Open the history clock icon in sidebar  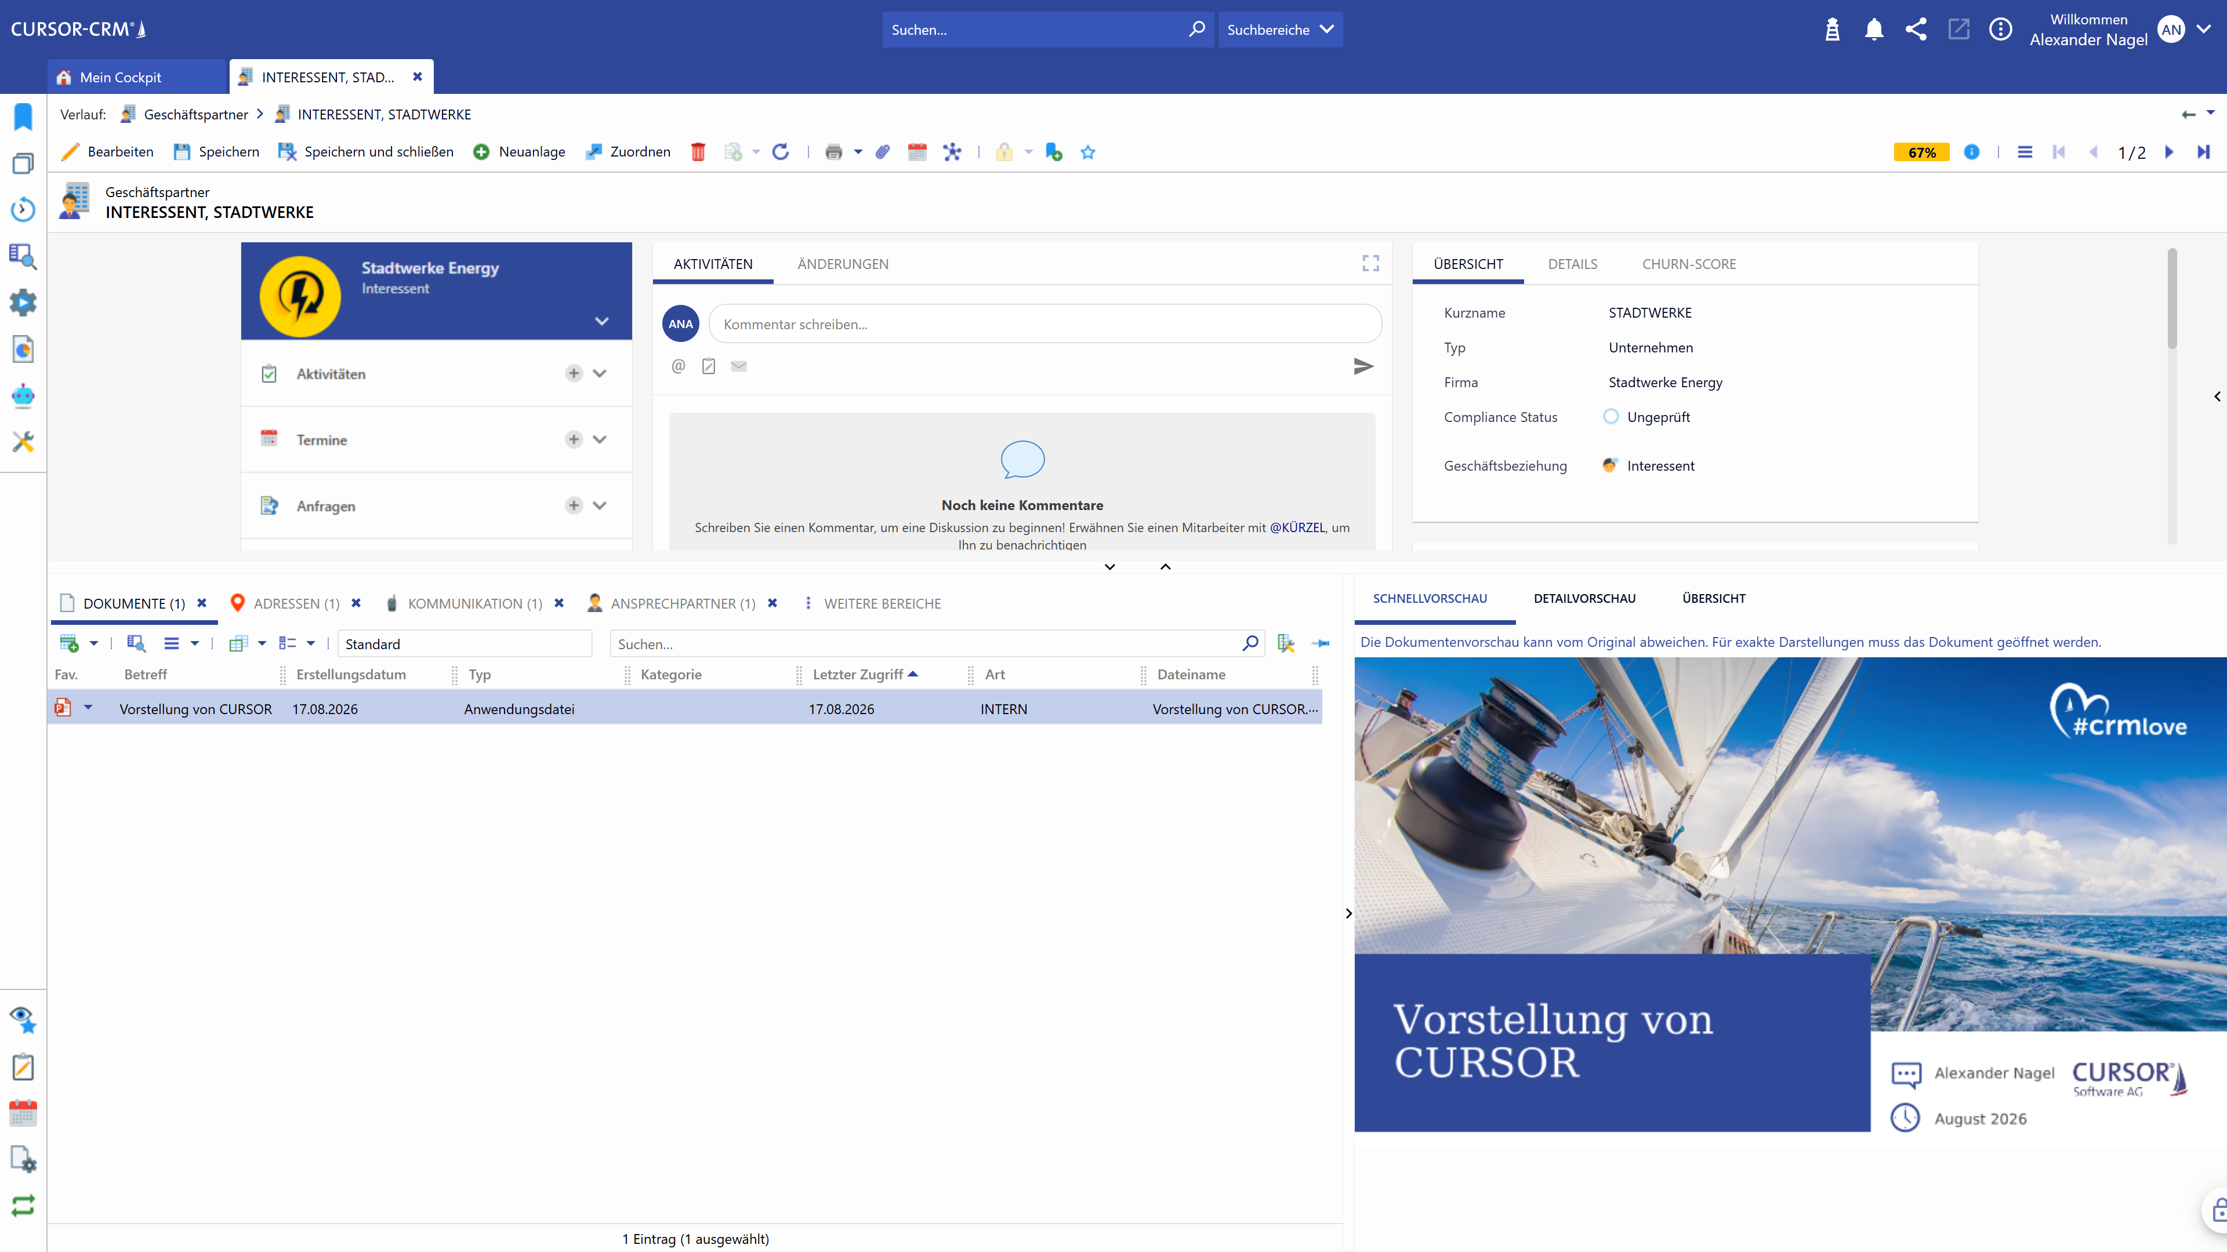click(x=23, y=209)
